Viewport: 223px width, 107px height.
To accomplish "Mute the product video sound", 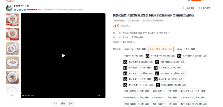I will point(99,96).
